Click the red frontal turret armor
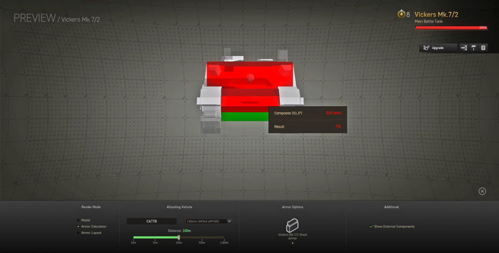The height and width of the screenshot is (253, 499). 250,75
